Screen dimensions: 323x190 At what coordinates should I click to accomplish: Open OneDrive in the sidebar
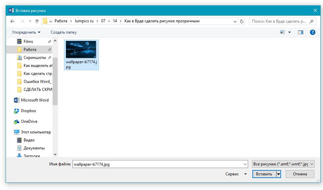coord(29,121)
